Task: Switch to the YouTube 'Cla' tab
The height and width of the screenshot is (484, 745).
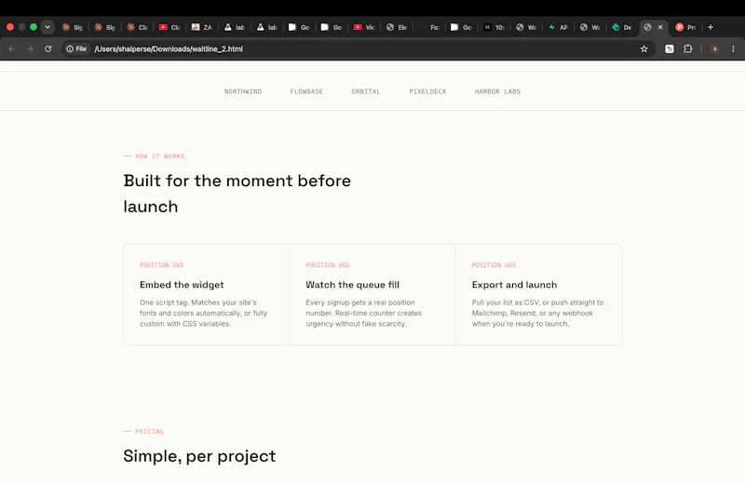Action: [169, 27]
